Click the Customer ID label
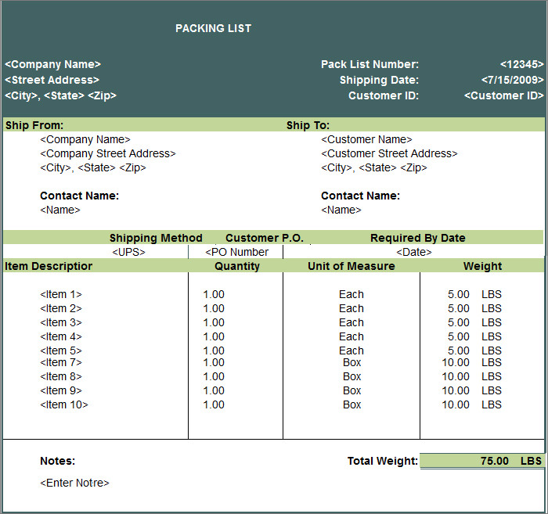Viewport: 548px width, 514px height. (x=384, y=95)
